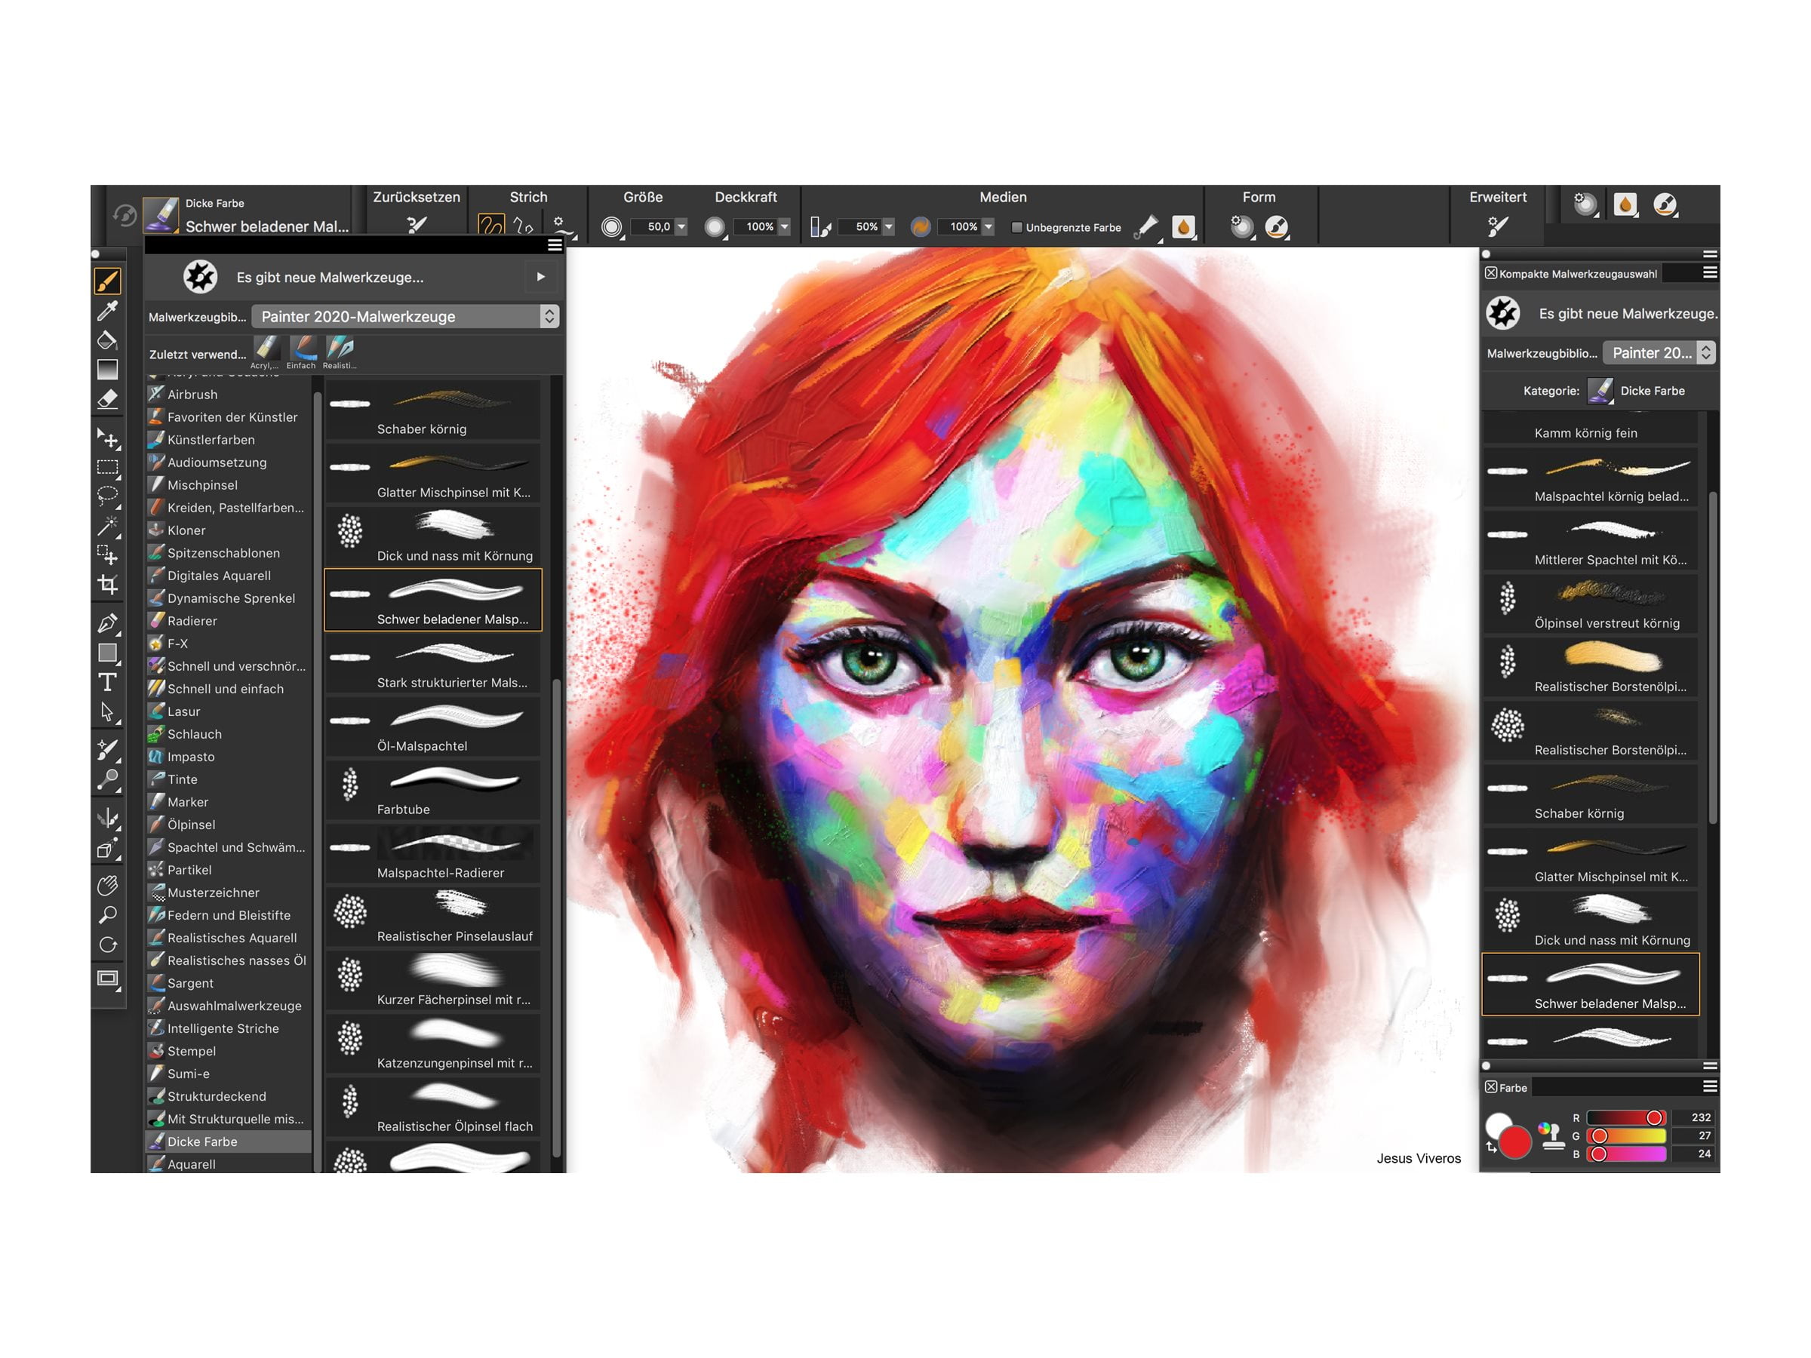Enable the Unbegrenzte Farbe checkbox
This screenshot has width=1811, height=1358.
coord(1017,228)
